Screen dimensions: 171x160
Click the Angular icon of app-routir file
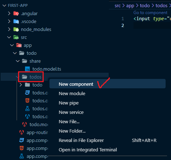(22, 132)
